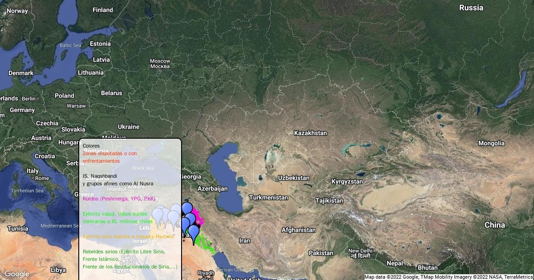Click the 'Russia' map label

coord(471,8)
